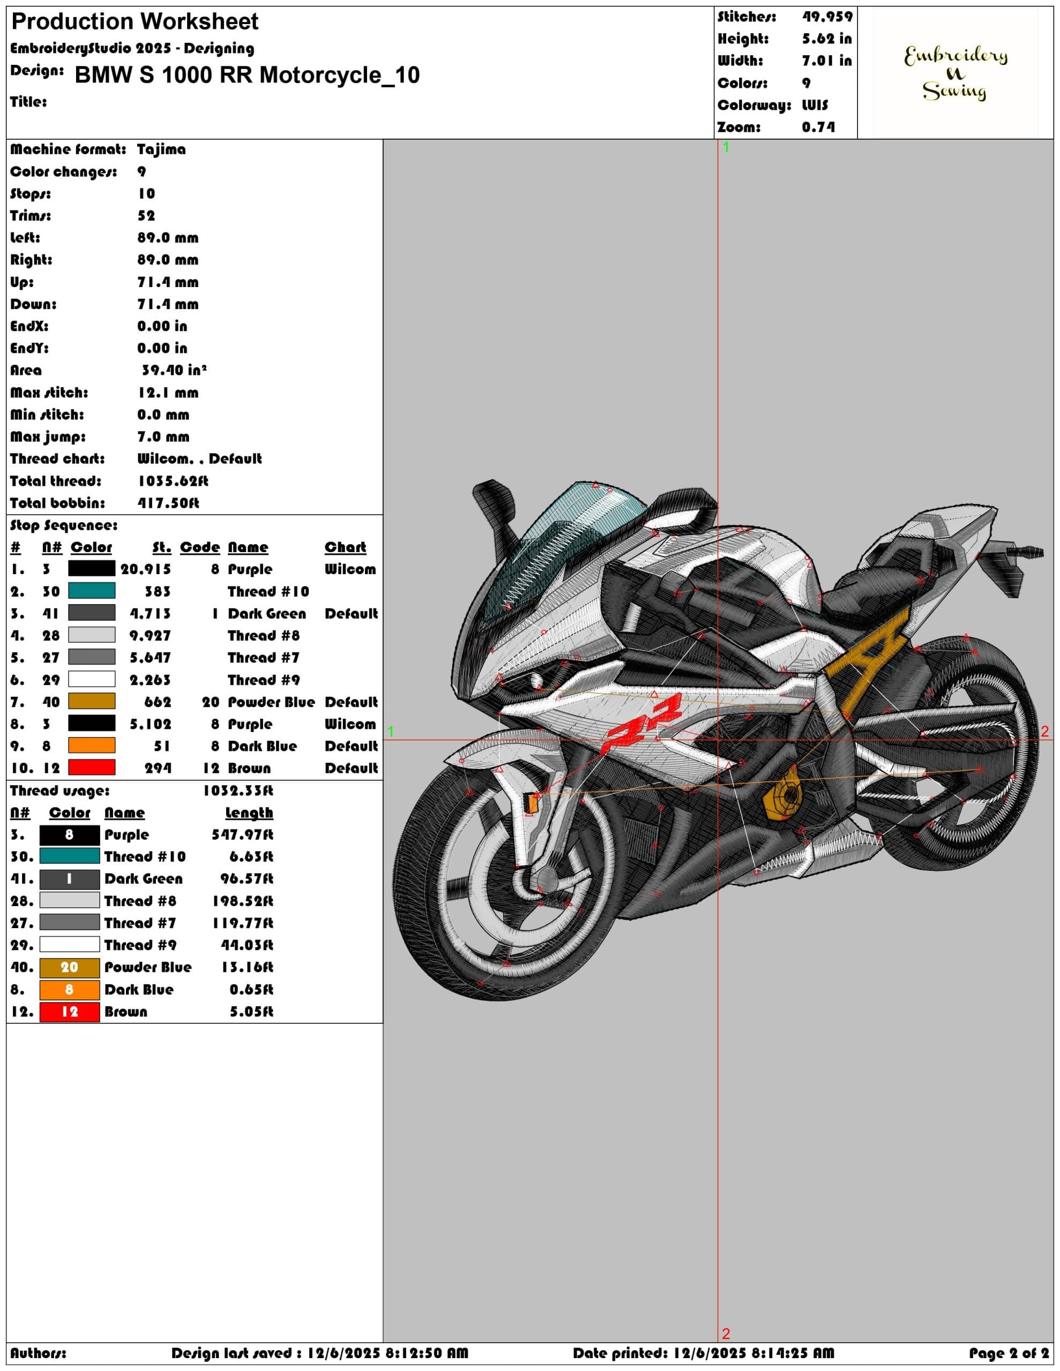Click the length value 547.97ft
Viewport: 1060px width, 1371px height.
tap(243, 835)
